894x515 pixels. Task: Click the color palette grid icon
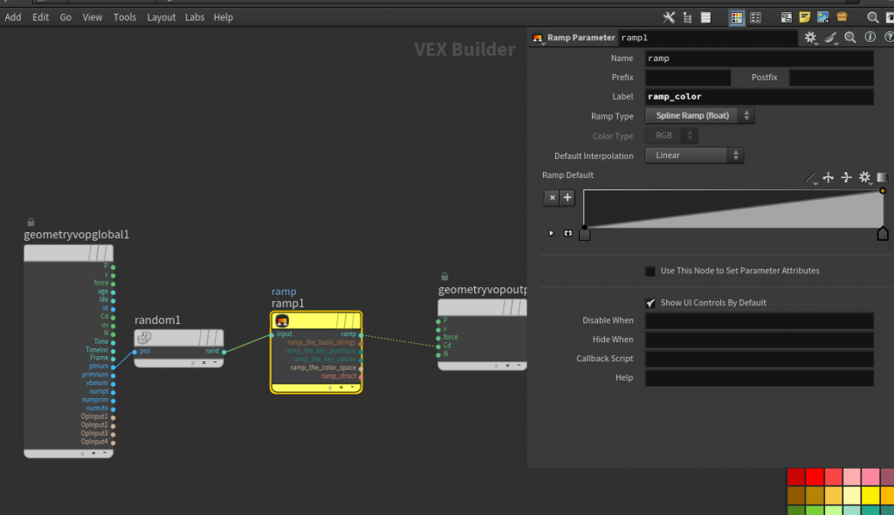pyautogui.click(x=737, y=17)
